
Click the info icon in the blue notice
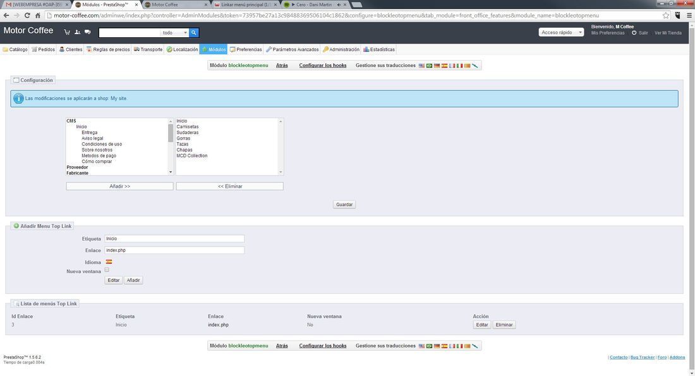pos(18,99)
